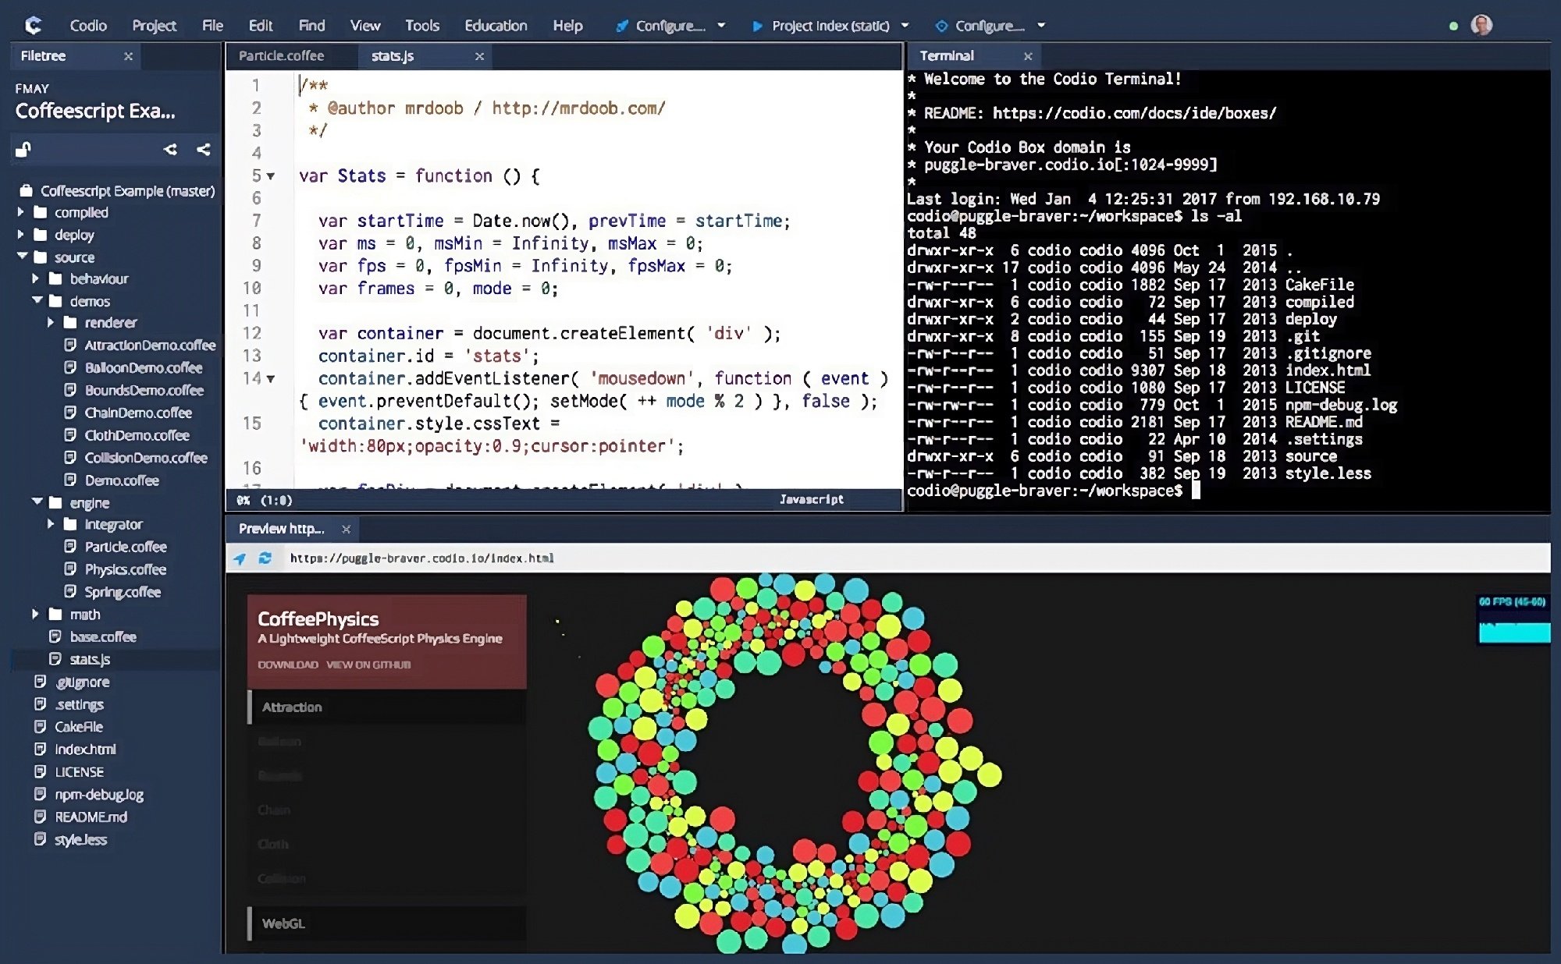Viewport: 1561px width, 964px height.
Task: Click the DOWNLOAD link in CoffeePhysics
Action: coord(290,665)
